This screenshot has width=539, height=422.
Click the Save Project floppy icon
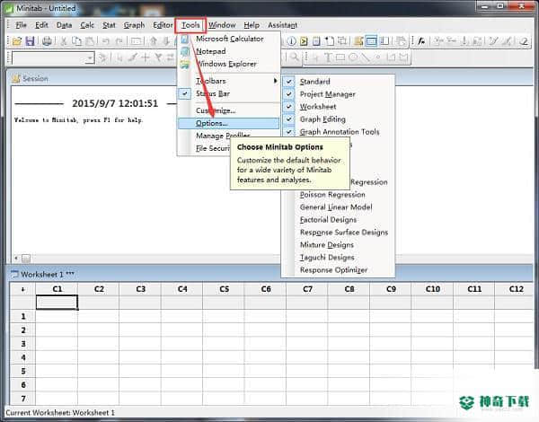[31, 41]
